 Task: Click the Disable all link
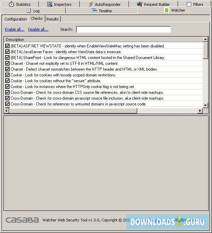[38, 29]
